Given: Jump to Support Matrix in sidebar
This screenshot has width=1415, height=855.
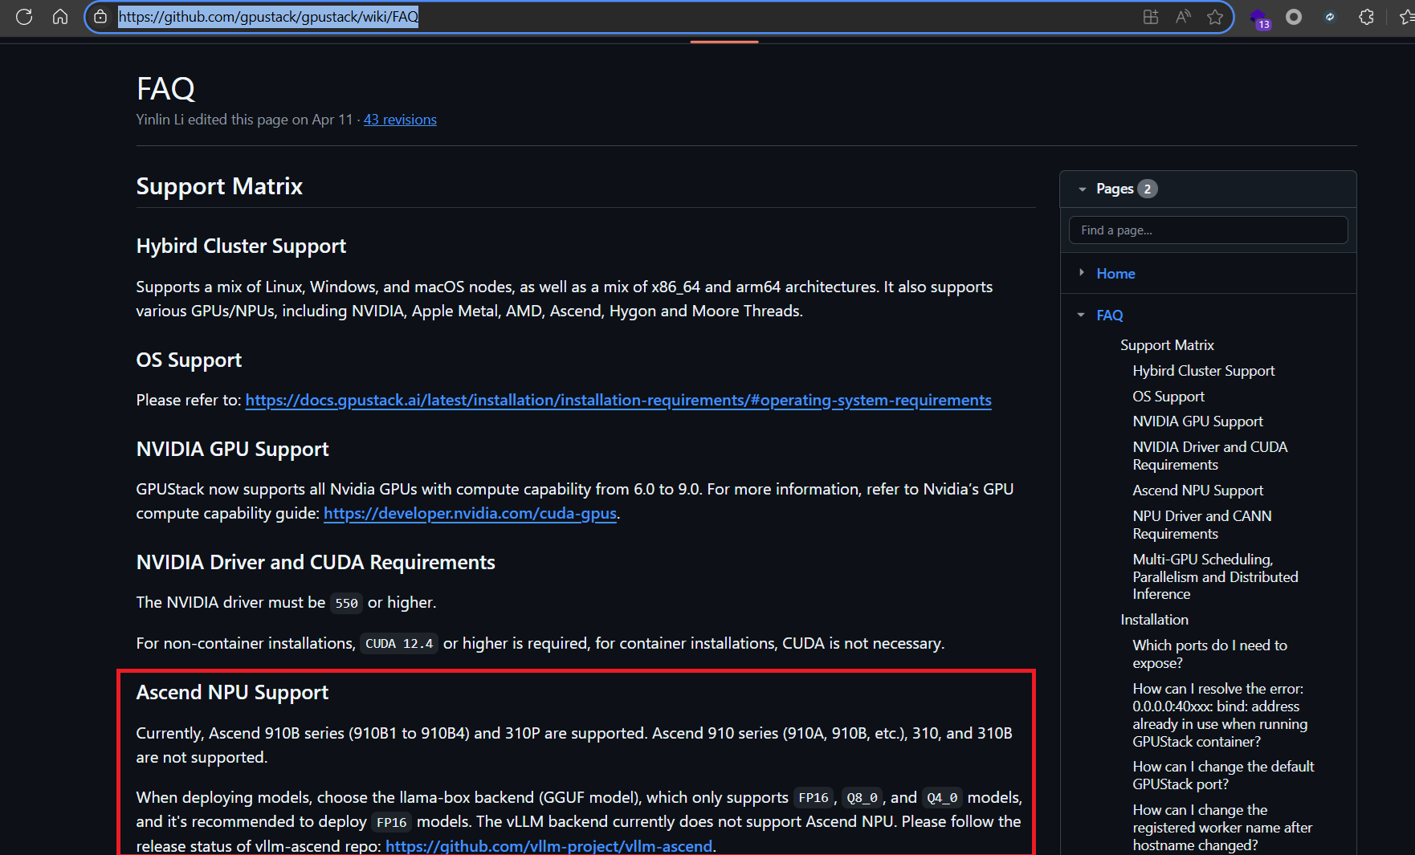Looking at the screenshot, I should pyautogui.click(x=1167, y=345).
